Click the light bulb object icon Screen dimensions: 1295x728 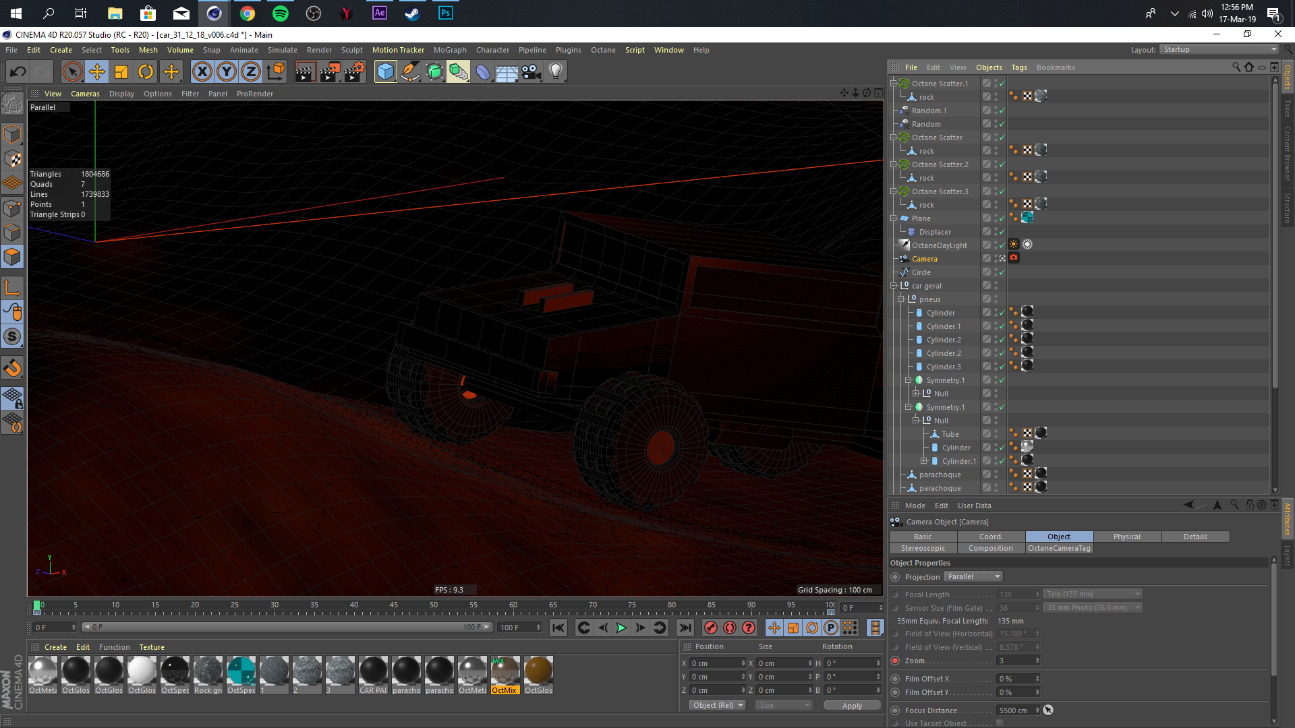pos(555,71)
